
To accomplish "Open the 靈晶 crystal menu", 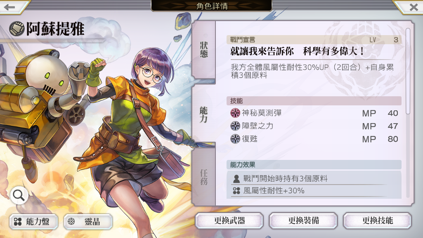I will pyautogui.click(x=88, y=222).
